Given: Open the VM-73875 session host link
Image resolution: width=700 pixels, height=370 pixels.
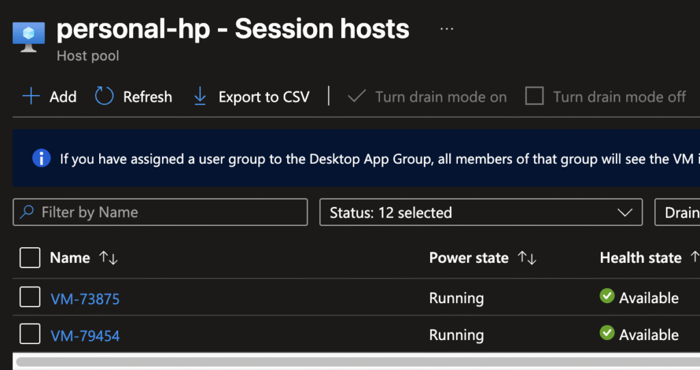Looking at the screenshot, I should [x=85, y=299].
